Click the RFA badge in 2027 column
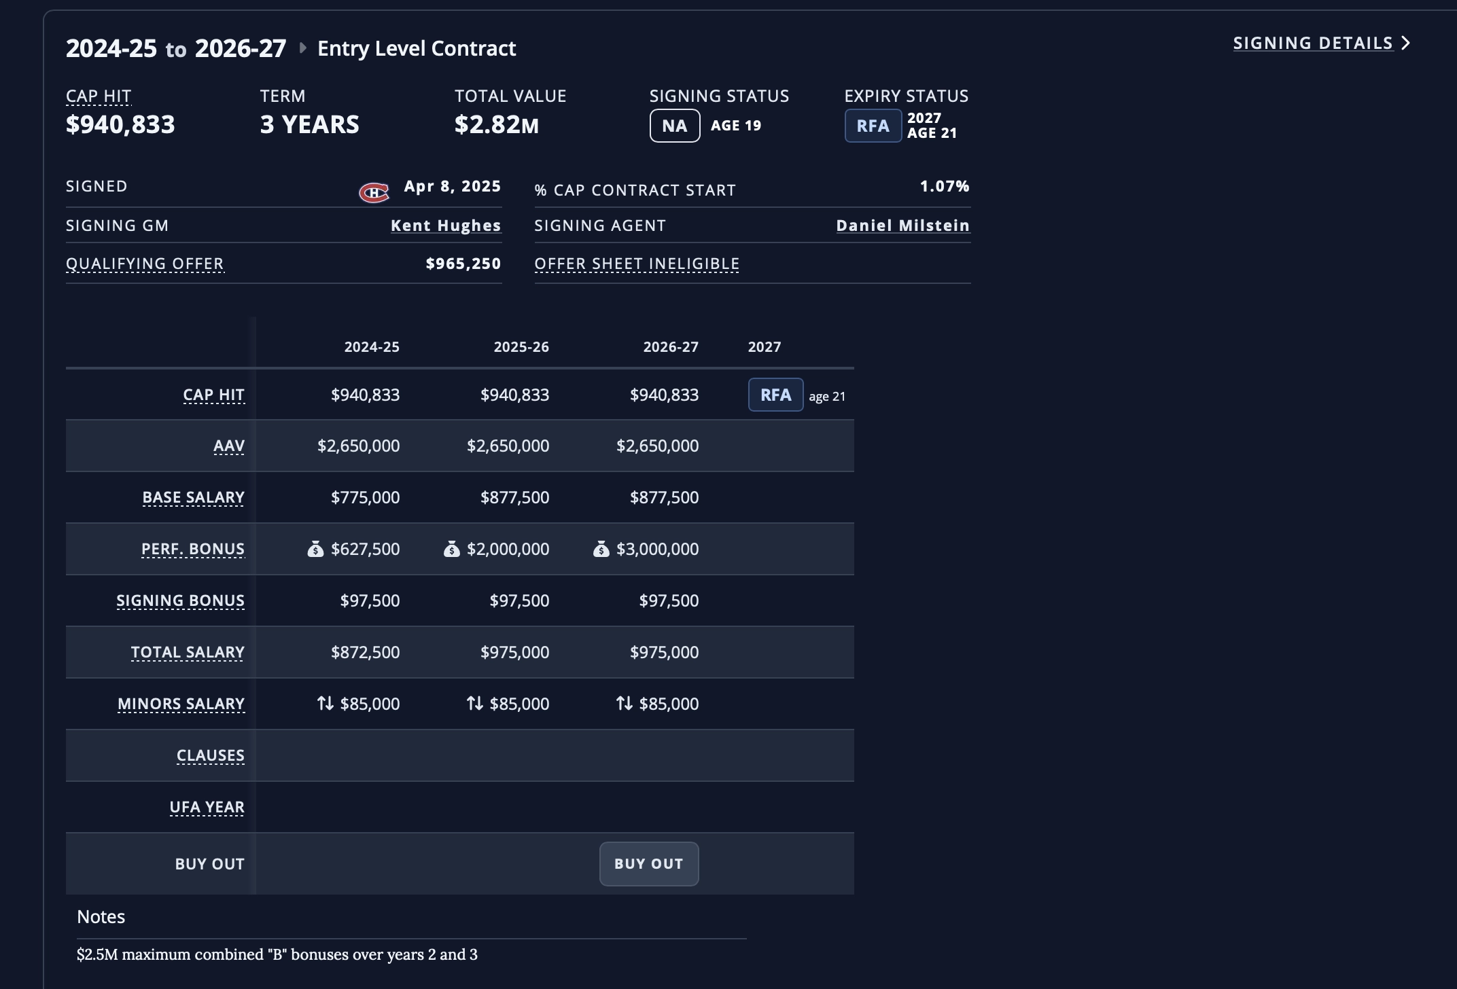The width and height of the screenshot is (1457, 989). tap(776, 395)
